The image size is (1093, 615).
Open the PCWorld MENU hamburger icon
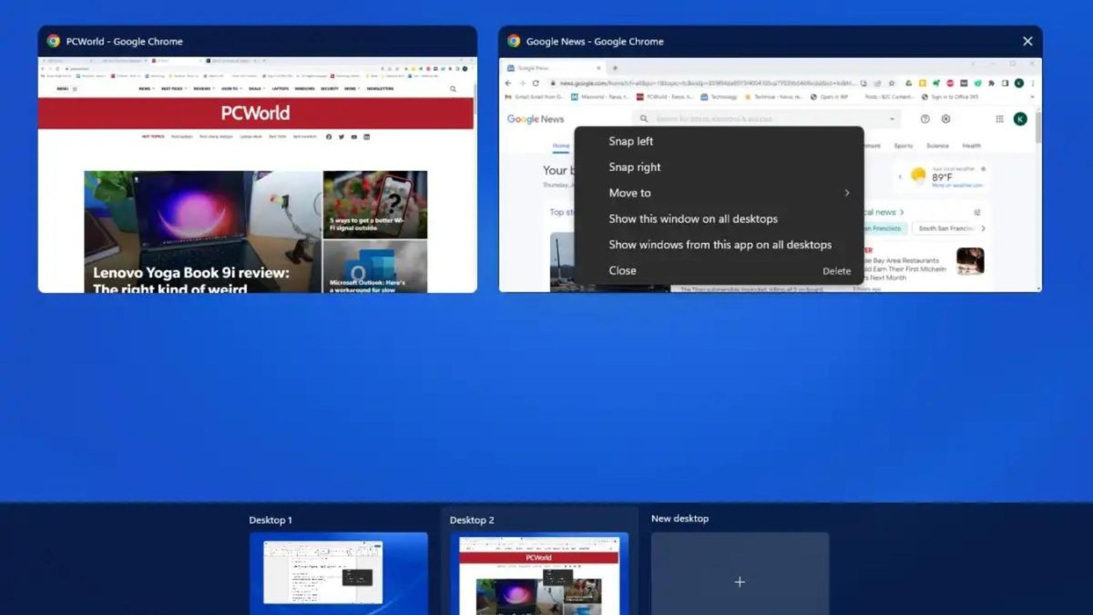click(x=75, y=89)
